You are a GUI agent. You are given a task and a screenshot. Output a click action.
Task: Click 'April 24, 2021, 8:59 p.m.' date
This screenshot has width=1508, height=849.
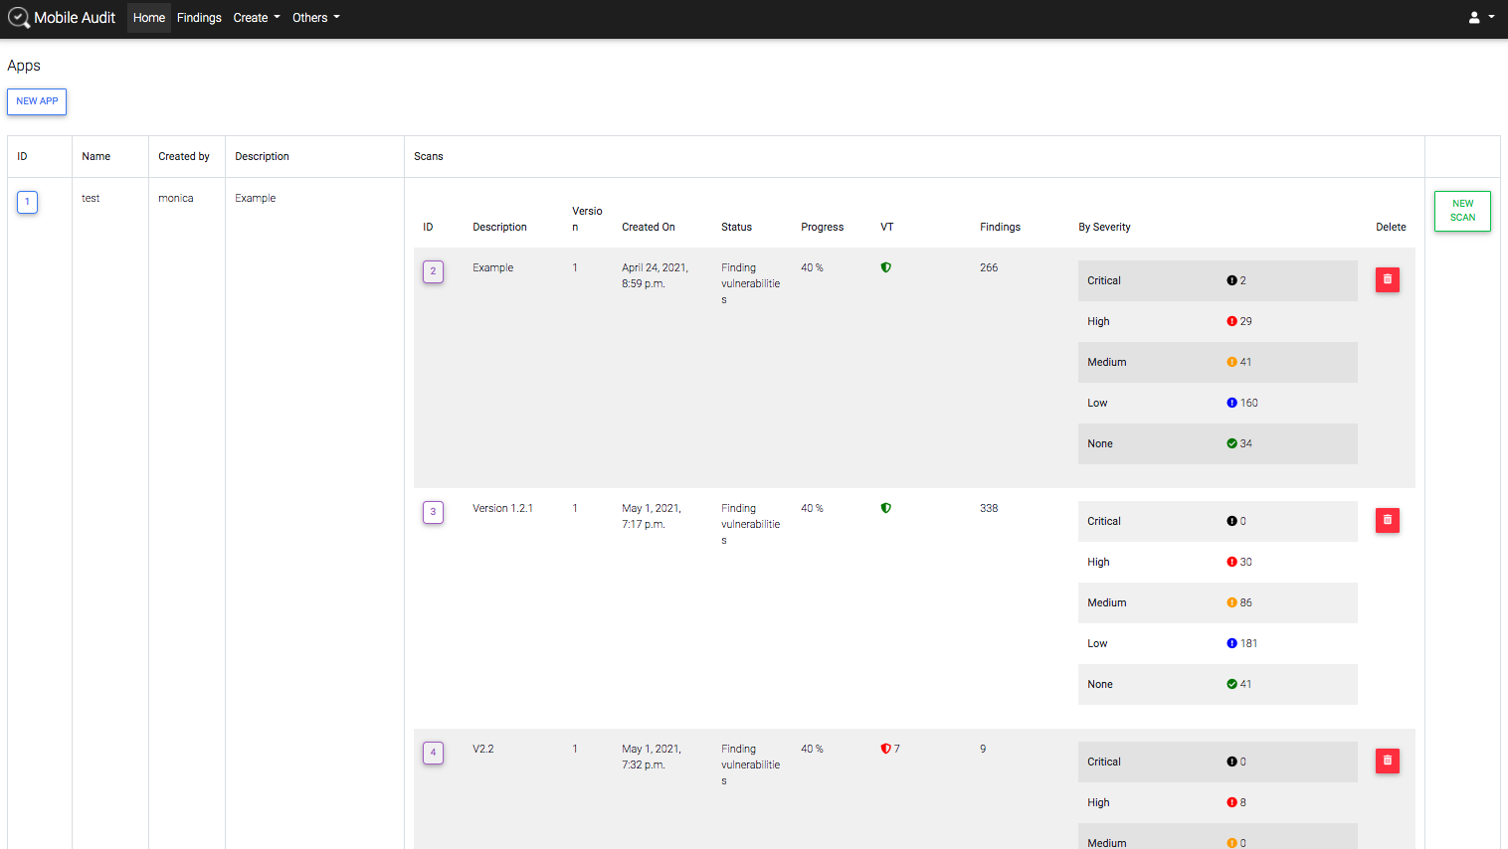655,275
